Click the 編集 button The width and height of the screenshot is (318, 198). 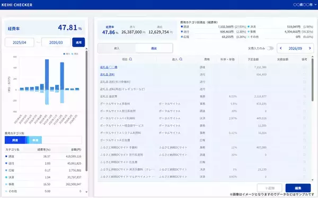[x=298, y=188]
